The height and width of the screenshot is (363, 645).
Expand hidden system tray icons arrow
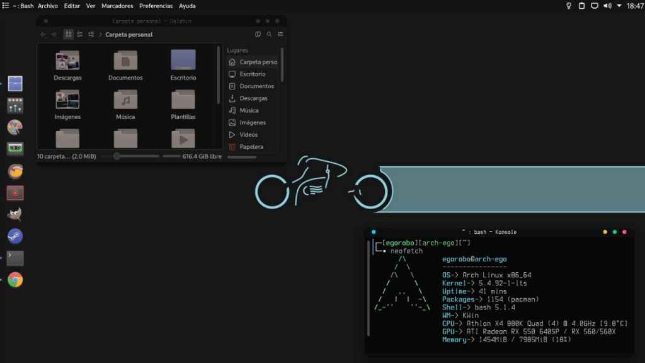[619, 6]
